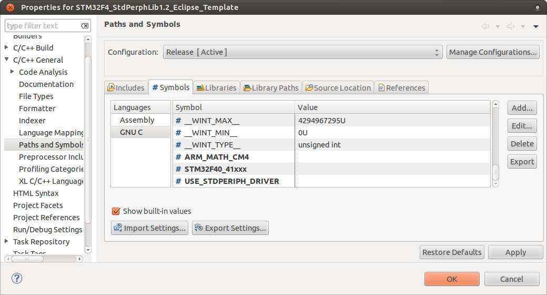Select XL C/C++ Language in the tree

(x=51, y=181)
